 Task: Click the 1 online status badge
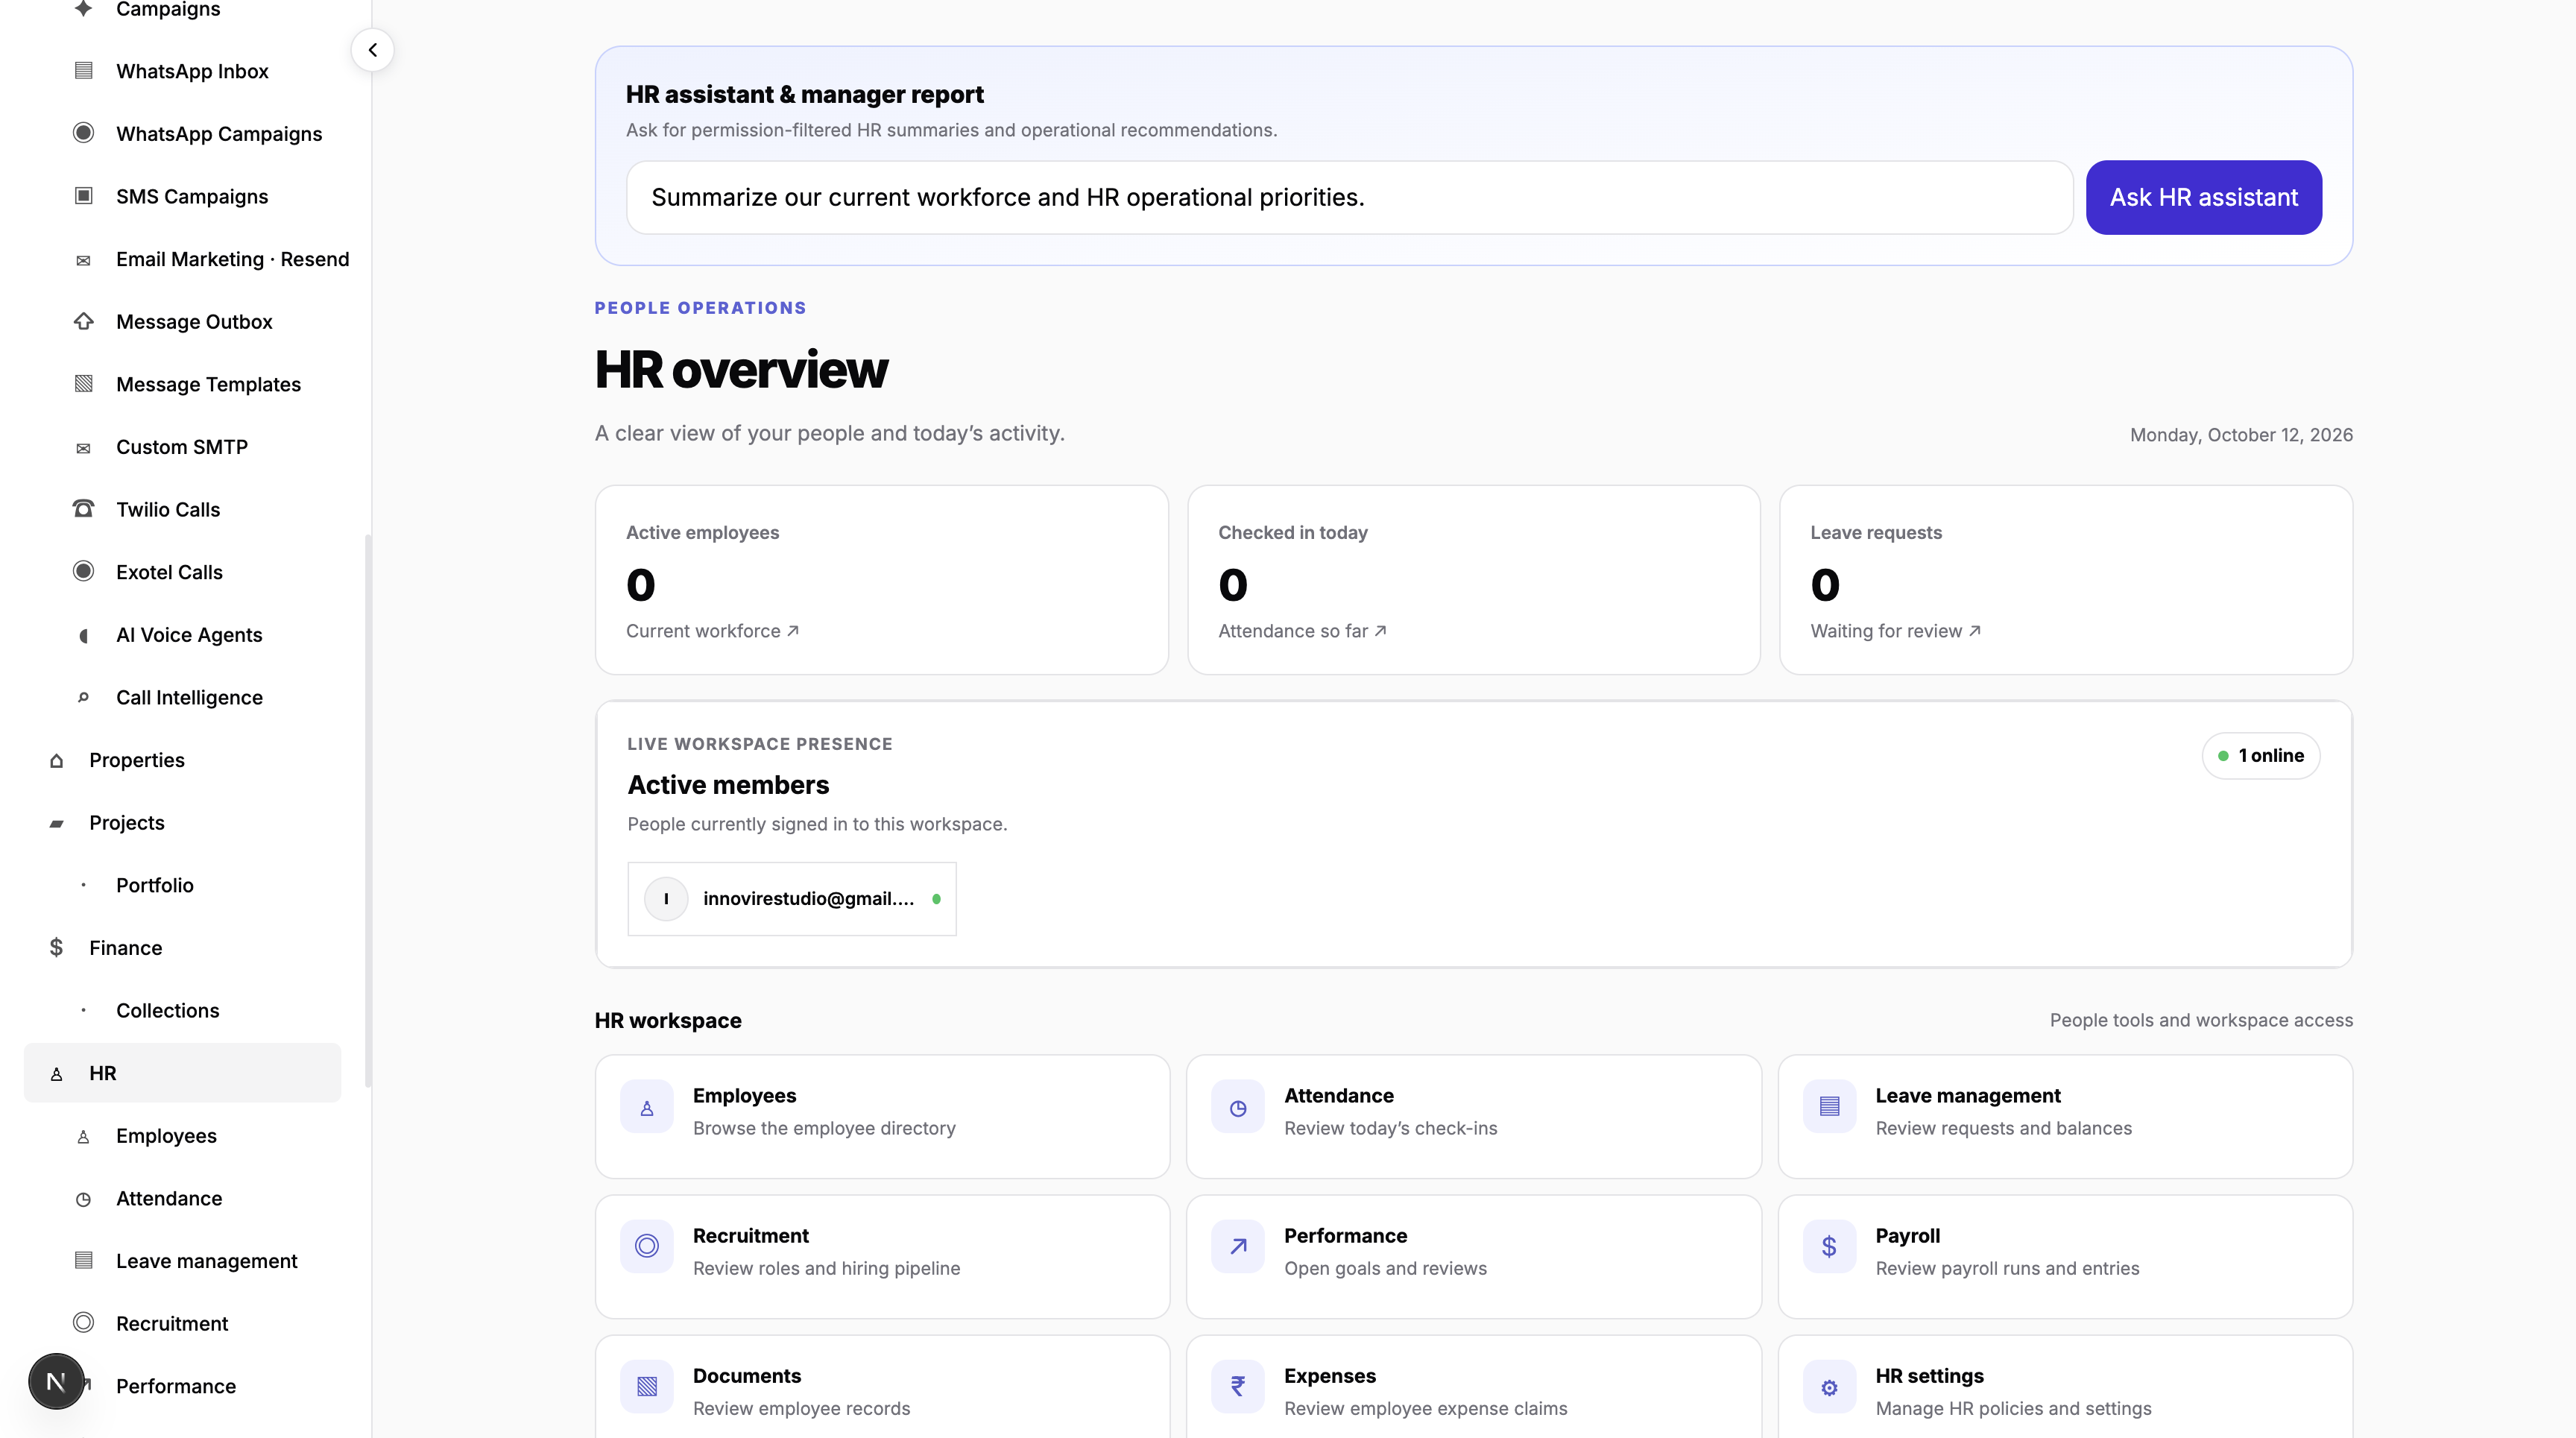[2261, 756]
